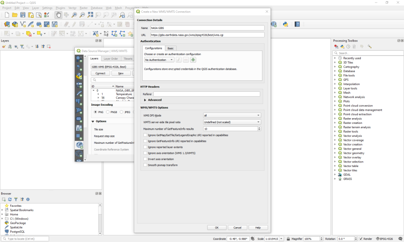Screen dimensions: 404x242
Task: Click the New SpatiaLite Layer feather icon
Action: [31, 24]
